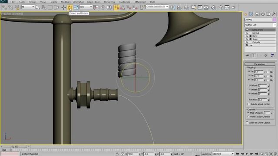278x156 pixels.
Task: Open the Edit menu
Action: (13, 2)
